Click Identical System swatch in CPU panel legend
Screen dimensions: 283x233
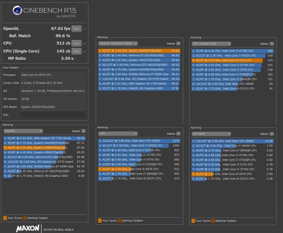coord(119,221)
